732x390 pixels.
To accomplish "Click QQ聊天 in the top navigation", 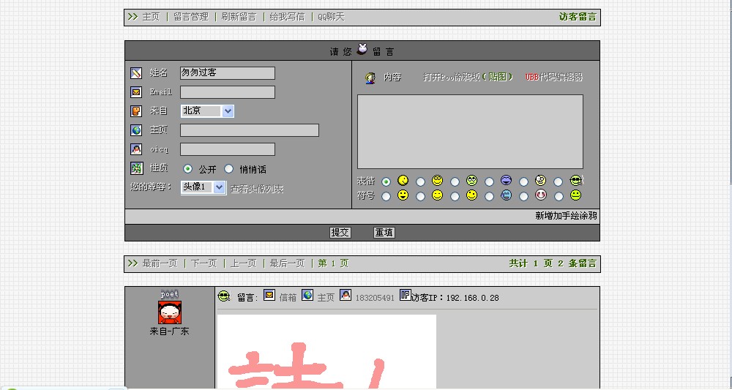I will point(331,17).
